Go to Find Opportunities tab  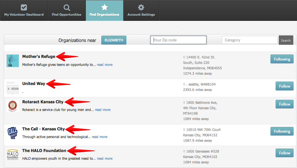[x=66, y=11]
